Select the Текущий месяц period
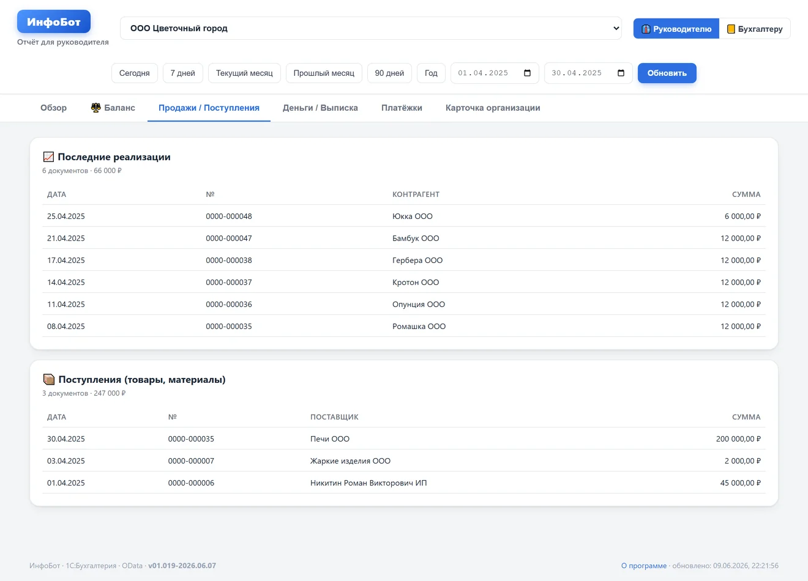The image size is (808, 581). coord(244,73)
